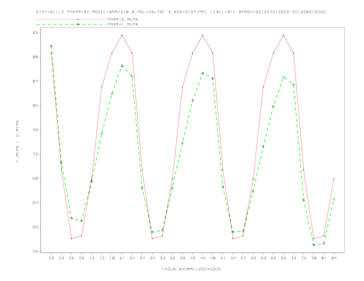Click green F_MEAN circle marker at hour 84
This screenshot has width=364, height=281.
[334, 199]
